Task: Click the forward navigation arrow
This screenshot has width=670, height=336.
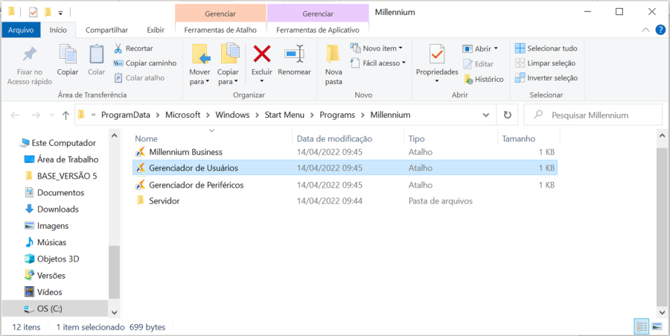Action: pos(36,115)
